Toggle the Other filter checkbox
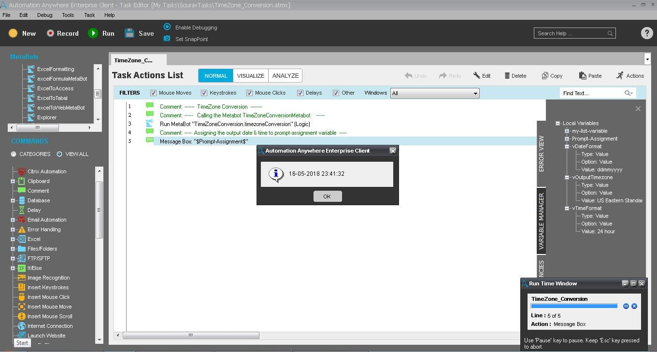The height and width of the screenshot is (352, 657). click(336, 93)
